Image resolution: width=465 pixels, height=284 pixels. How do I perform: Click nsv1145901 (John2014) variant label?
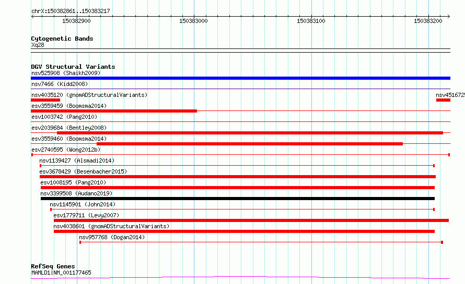point(83,204)
